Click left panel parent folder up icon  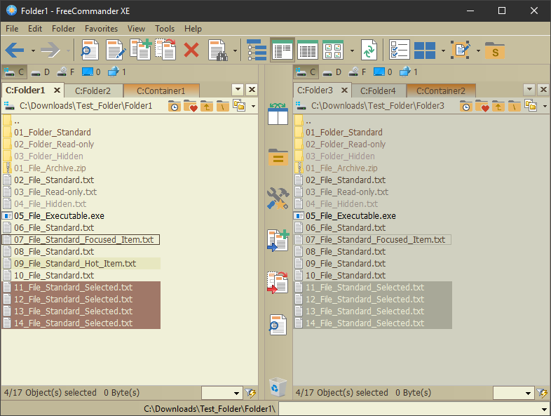pyautogui.click(x=207, y=105)
